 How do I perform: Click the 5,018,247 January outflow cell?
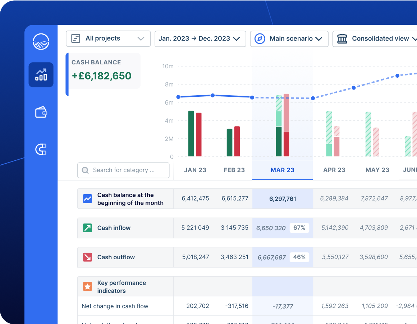coord(196,257)
